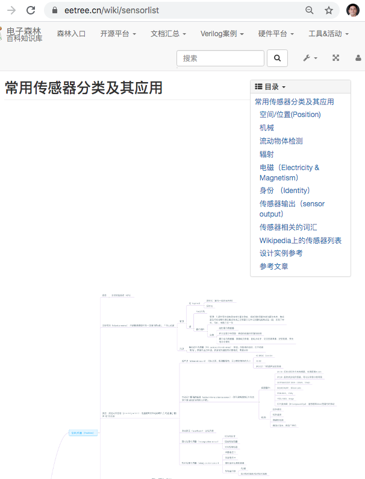This screenshot has height=479, width=365.
Task: Jump to 流动物体检测 section
Action: click(x=281, y=141)
